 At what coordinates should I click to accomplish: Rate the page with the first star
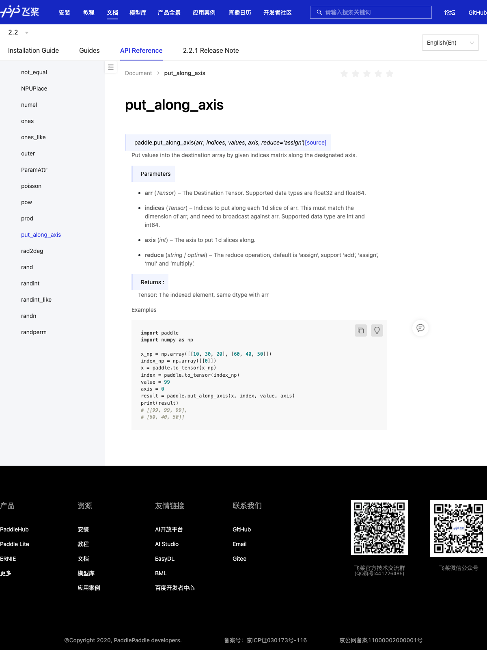point(344,73)
